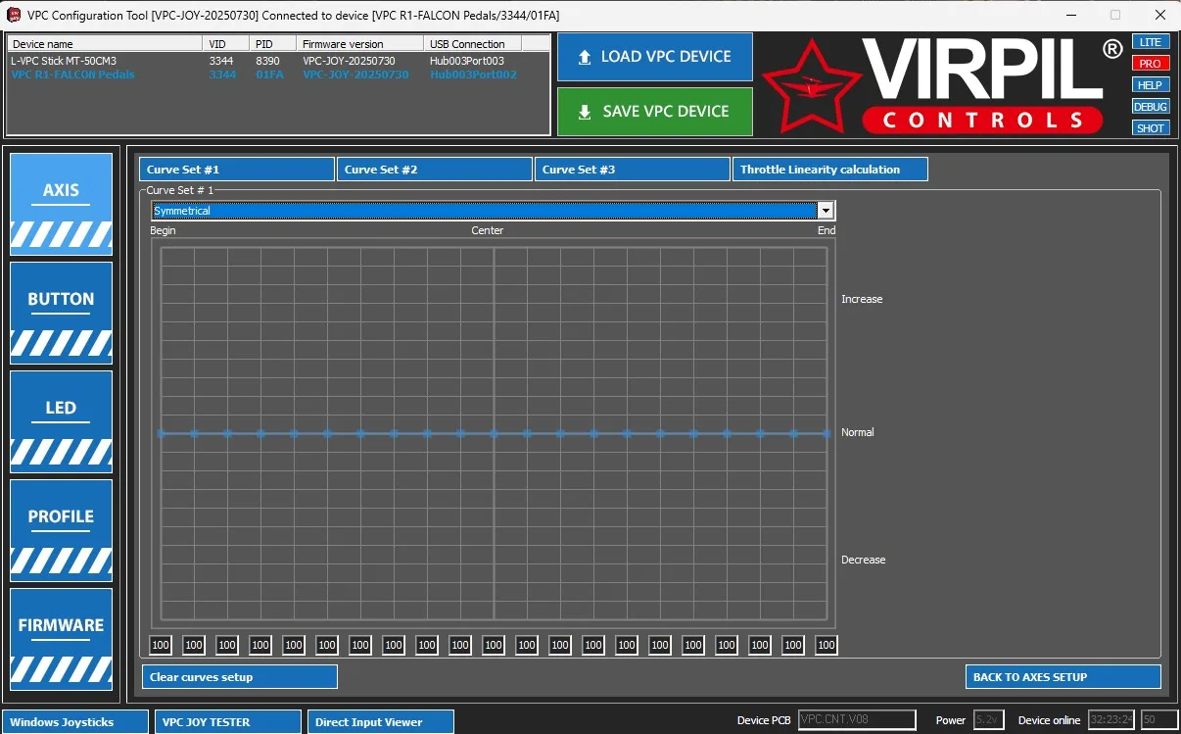The image size is (1181, 734).
Task: Open the BUTTON section in the sidebar
Action: point(61,313)
